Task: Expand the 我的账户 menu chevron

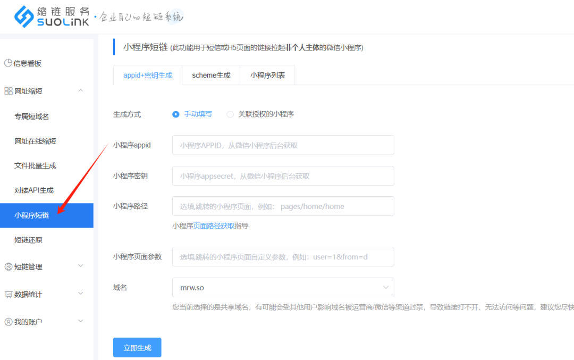Action: pyautogui.click(x=81, y=321)
